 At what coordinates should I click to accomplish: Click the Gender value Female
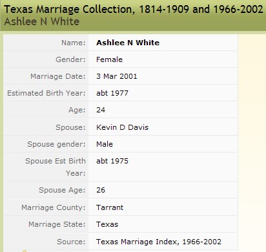109,59
